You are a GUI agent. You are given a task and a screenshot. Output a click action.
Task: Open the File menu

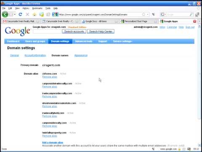(4, 8)
